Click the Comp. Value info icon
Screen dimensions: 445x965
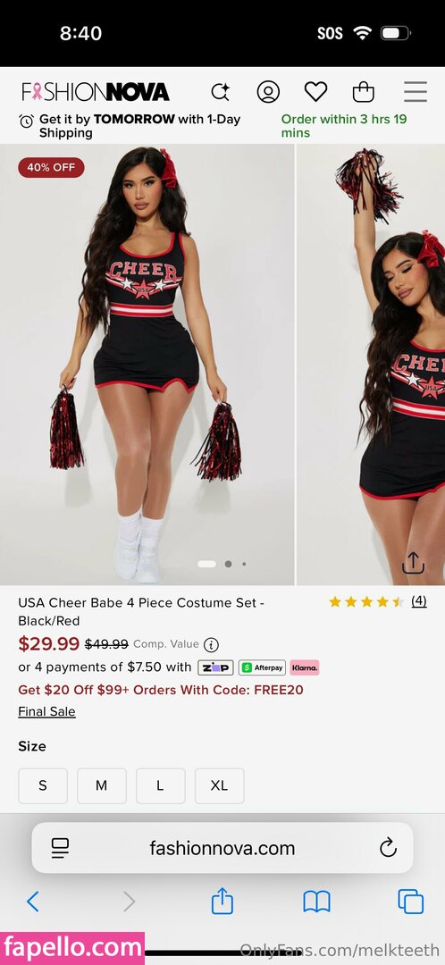coord(211,645)
